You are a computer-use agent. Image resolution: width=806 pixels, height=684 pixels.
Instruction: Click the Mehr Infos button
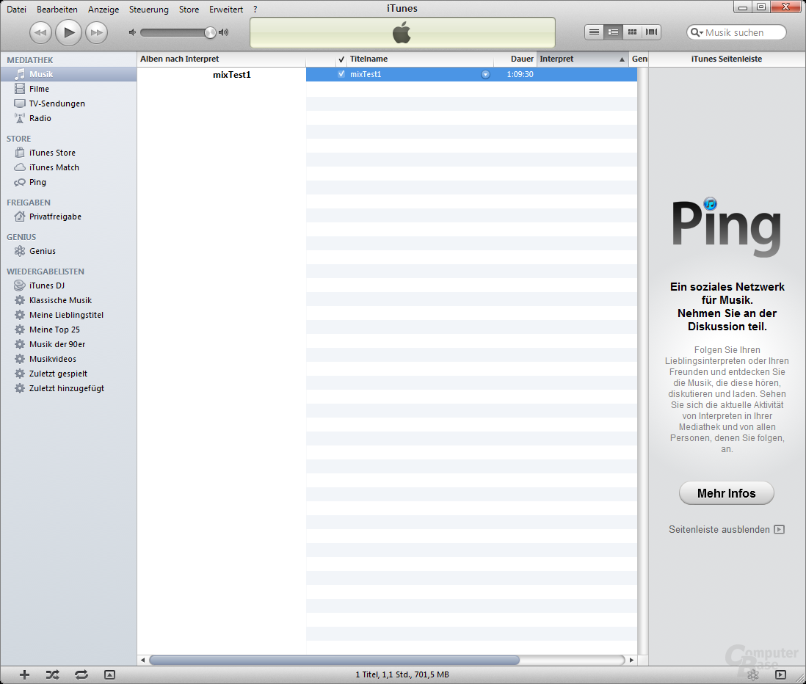point(726,493)
